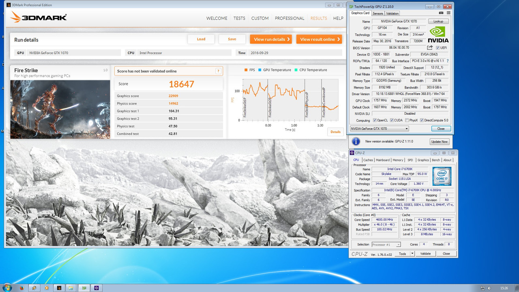This screenshot has height=292, width=519.
Task: Click the taskbar clock showing 15:26
Action: [x=504, y=288]
